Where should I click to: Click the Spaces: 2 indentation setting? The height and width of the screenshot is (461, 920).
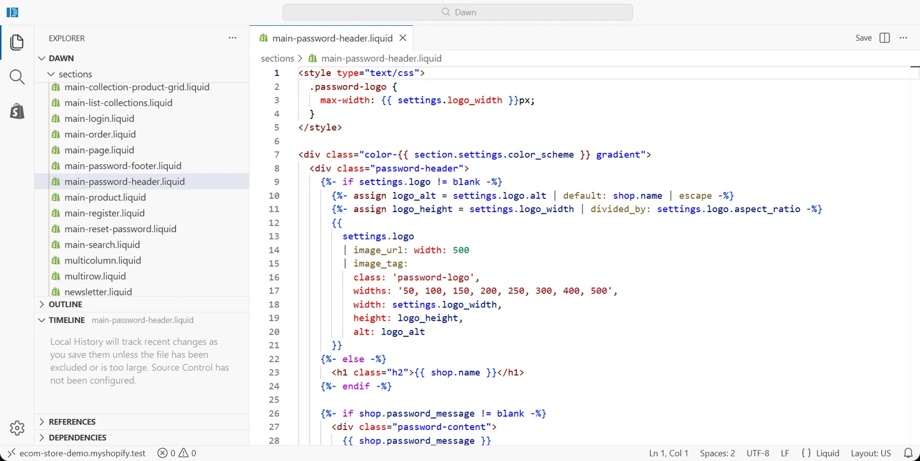(x=717, y=453)
